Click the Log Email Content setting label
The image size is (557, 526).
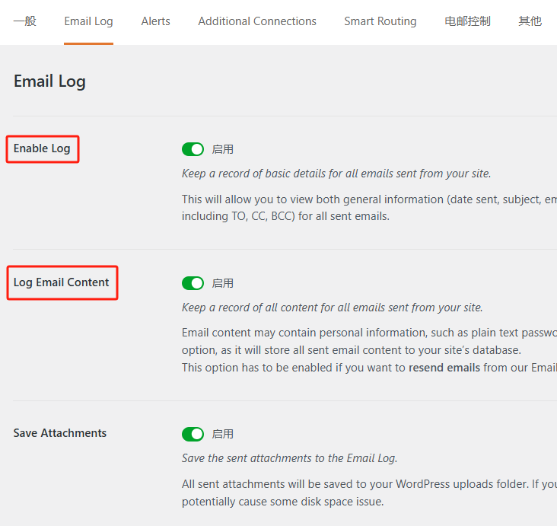click(x=62, y=282)
